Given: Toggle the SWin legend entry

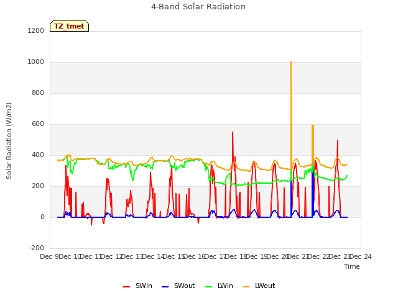Looking at the screenshot, I should [137, 286].
